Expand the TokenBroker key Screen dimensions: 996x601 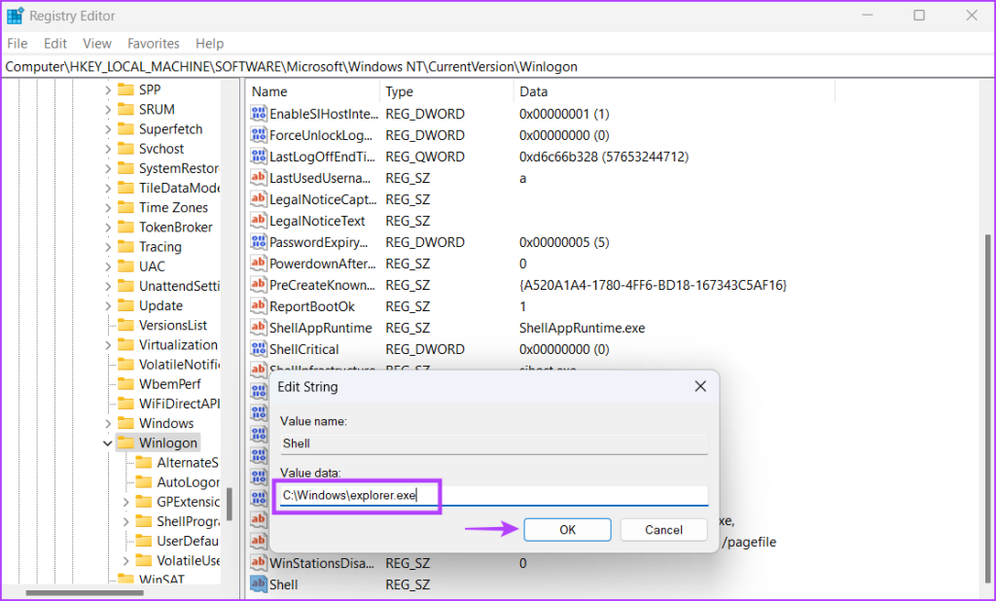tap(108, 228)
